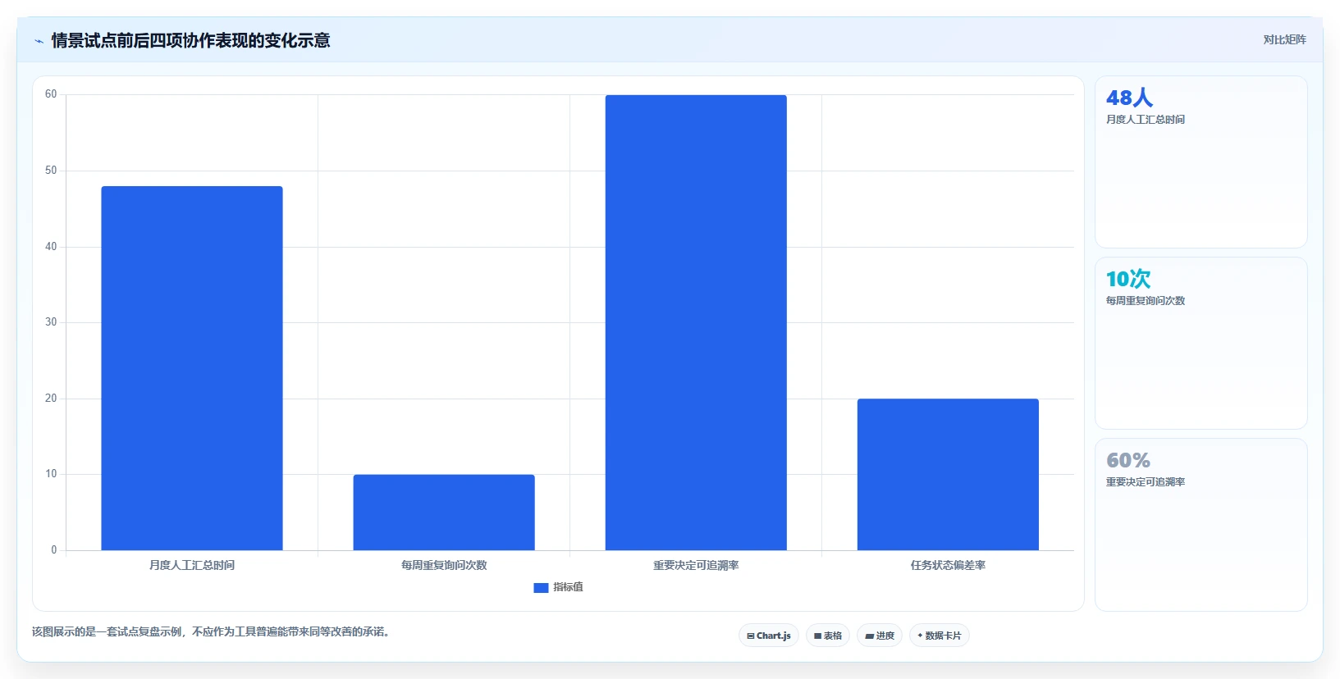
Task: Click the y-axis value 30
Action: point(51,322)
